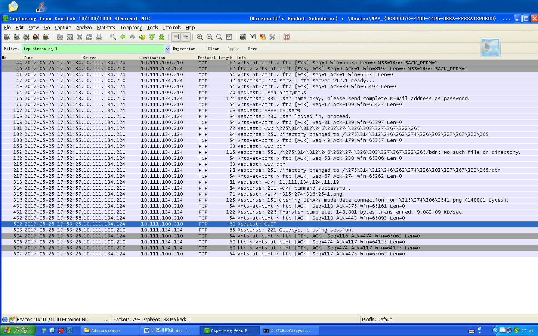Go to packet number icon
This screenshot has height=336, width=538.
tap(142, 37)
